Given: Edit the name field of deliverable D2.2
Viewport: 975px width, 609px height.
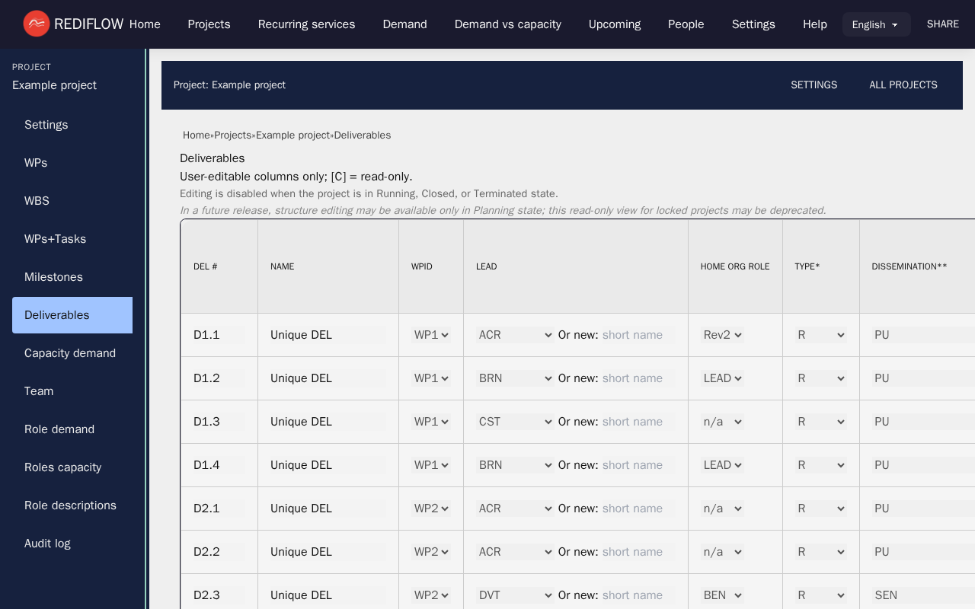Looking at the screenshot, I should click(327, 552).
